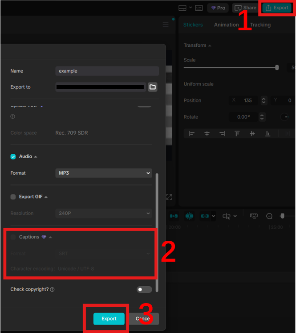Screen dimensions: 296x333
Task: Align horizontal center icon
Action: [207, 133]
